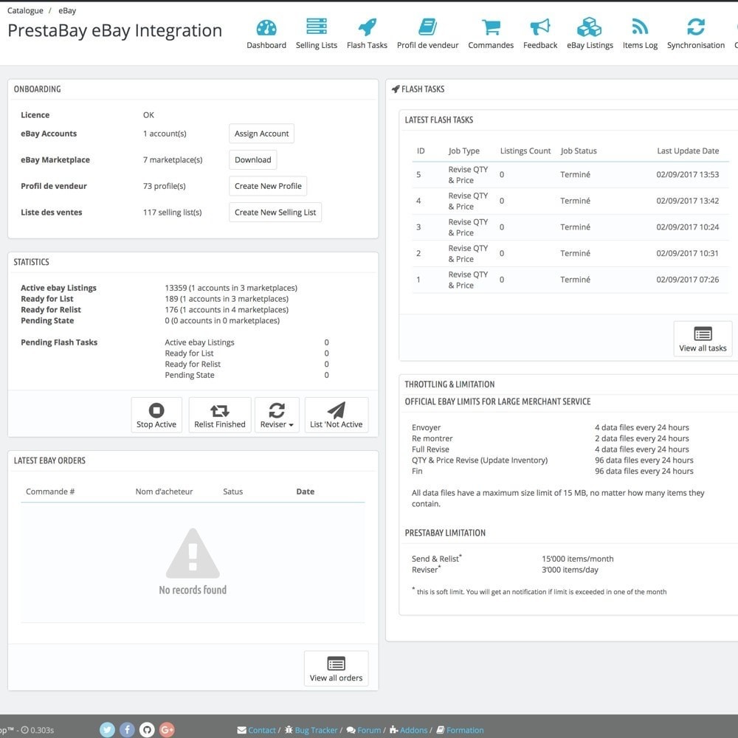The width and height of the screenshot is (738, 738).
Task: Click the Job Status column header
Action: (x=579, y=151)
